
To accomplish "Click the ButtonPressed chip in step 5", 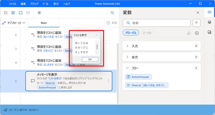I will tap(47, 87).
